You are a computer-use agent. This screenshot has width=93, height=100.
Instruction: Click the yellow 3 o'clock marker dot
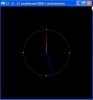coord(69,53)
